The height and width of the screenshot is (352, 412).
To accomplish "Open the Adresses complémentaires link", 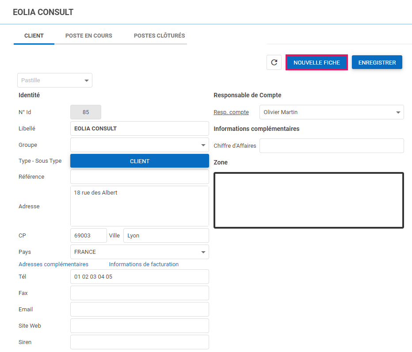I will 53,264.
